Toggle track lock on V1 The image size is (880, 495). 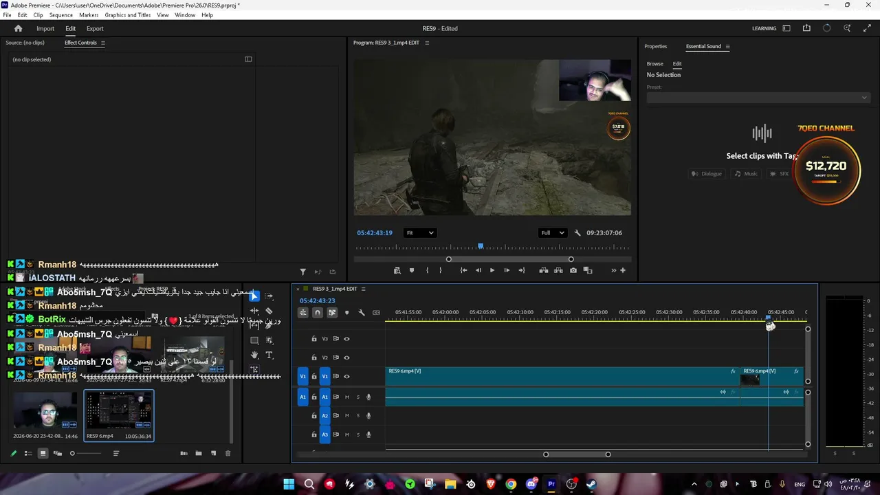[x=314, y=377]
